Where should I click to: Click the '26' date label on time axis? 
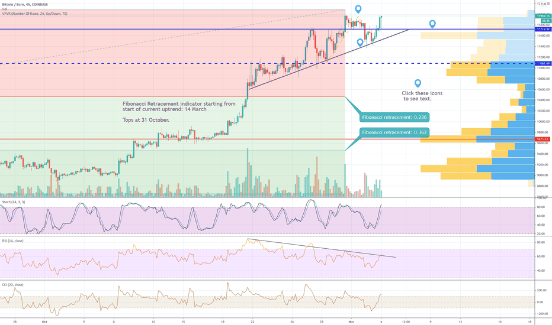[292, 321]
